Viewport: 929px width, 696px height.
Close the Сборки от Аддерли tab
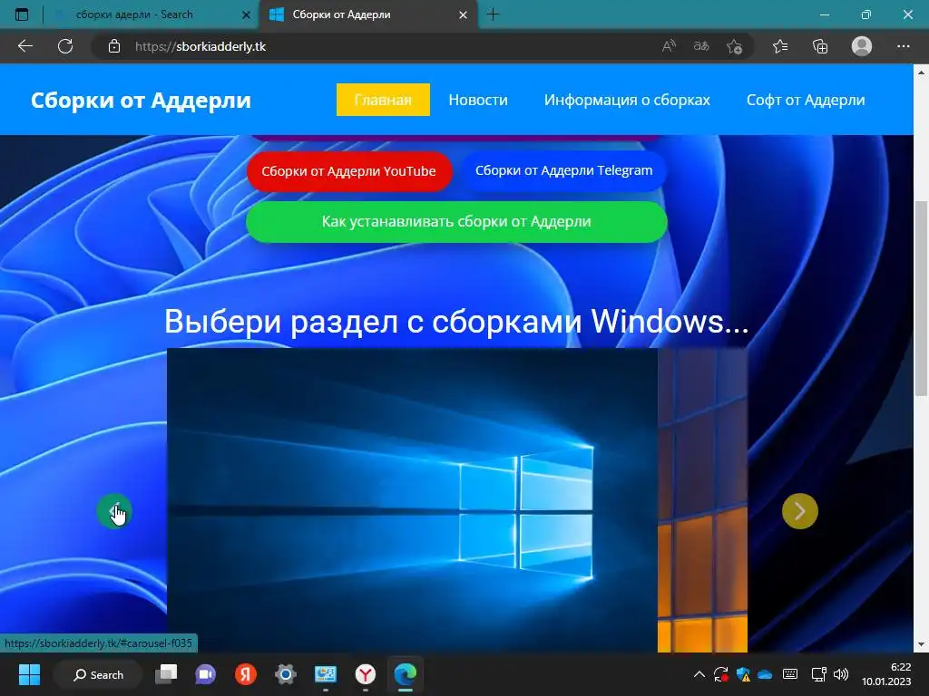[x=464, y=14]
